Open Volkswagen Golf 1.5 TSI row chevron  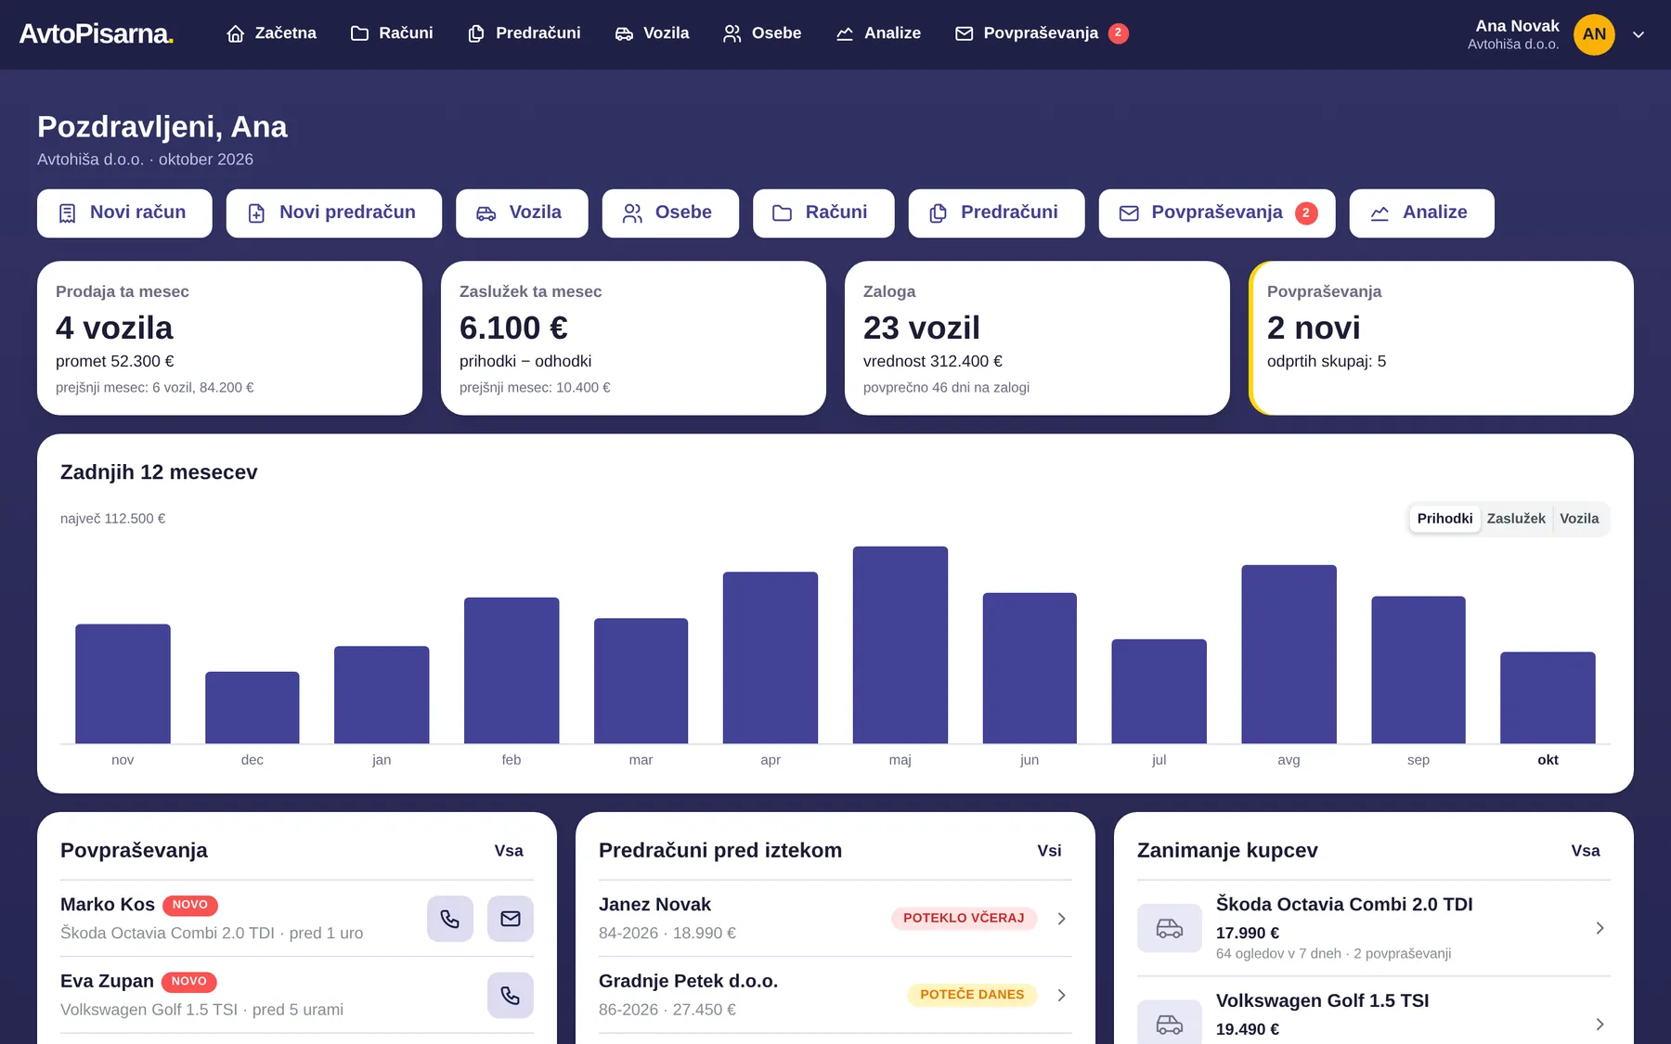click(x=1600, y=1025)
